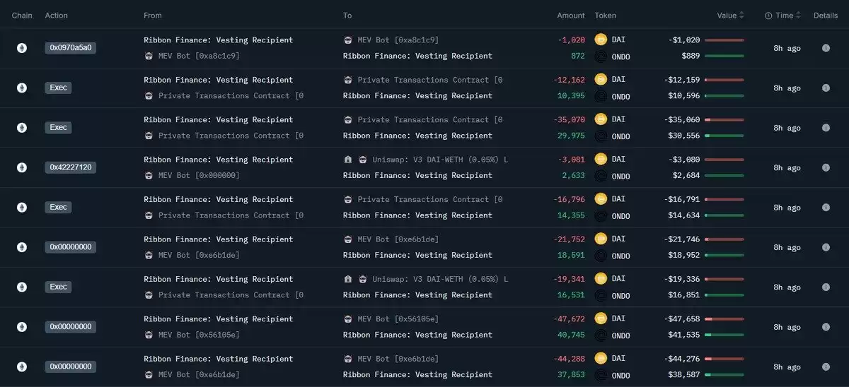Viewport: 849px width, 387px height.
Task: Open Uniswap V3 DAI-WETH link in -3,081 row
Action: coord(440,160)
